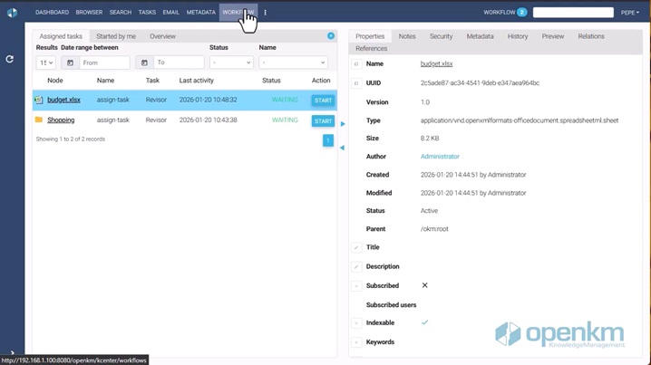Open the Tasks menu item

pos(147,13)
